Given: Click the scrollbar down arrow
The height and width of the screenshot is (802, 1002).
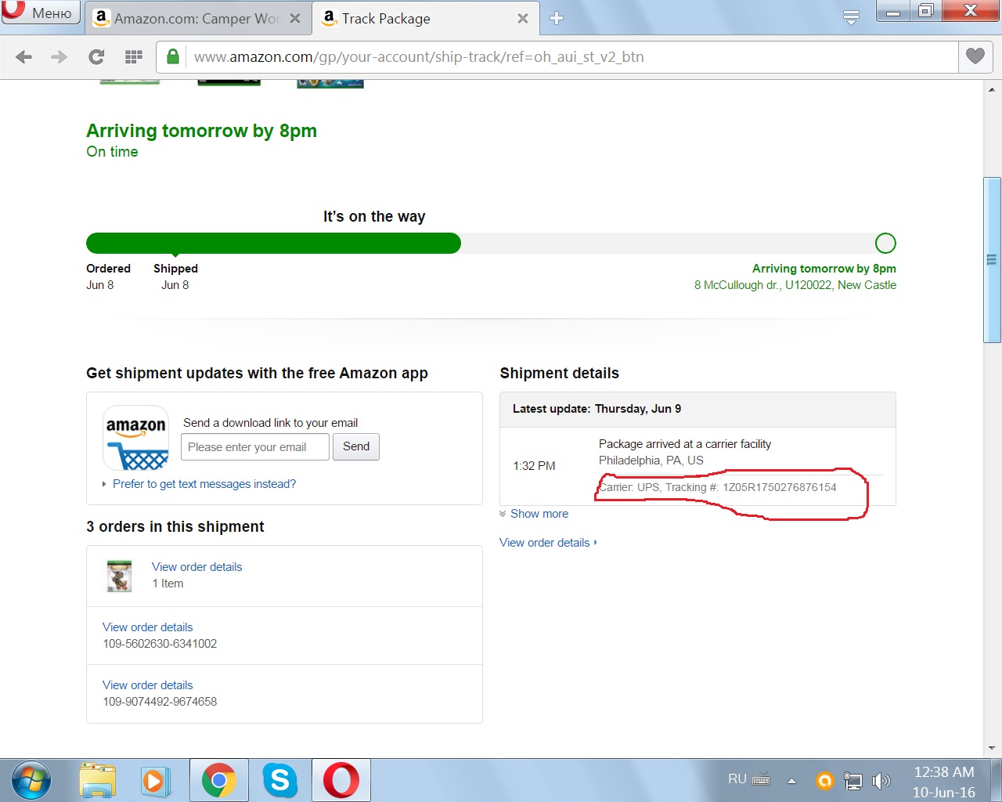Looking at the screenshot, I should coord(992,748).
